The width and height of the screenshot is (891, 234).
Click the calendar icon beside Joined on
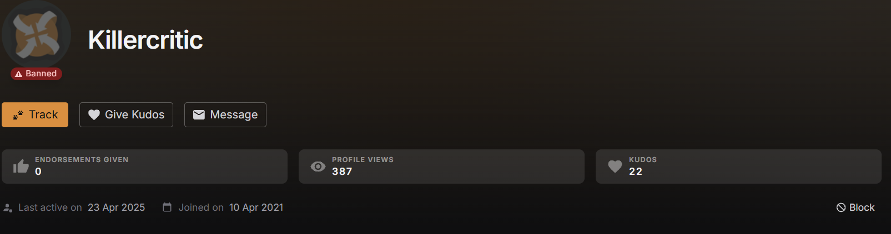167,207
